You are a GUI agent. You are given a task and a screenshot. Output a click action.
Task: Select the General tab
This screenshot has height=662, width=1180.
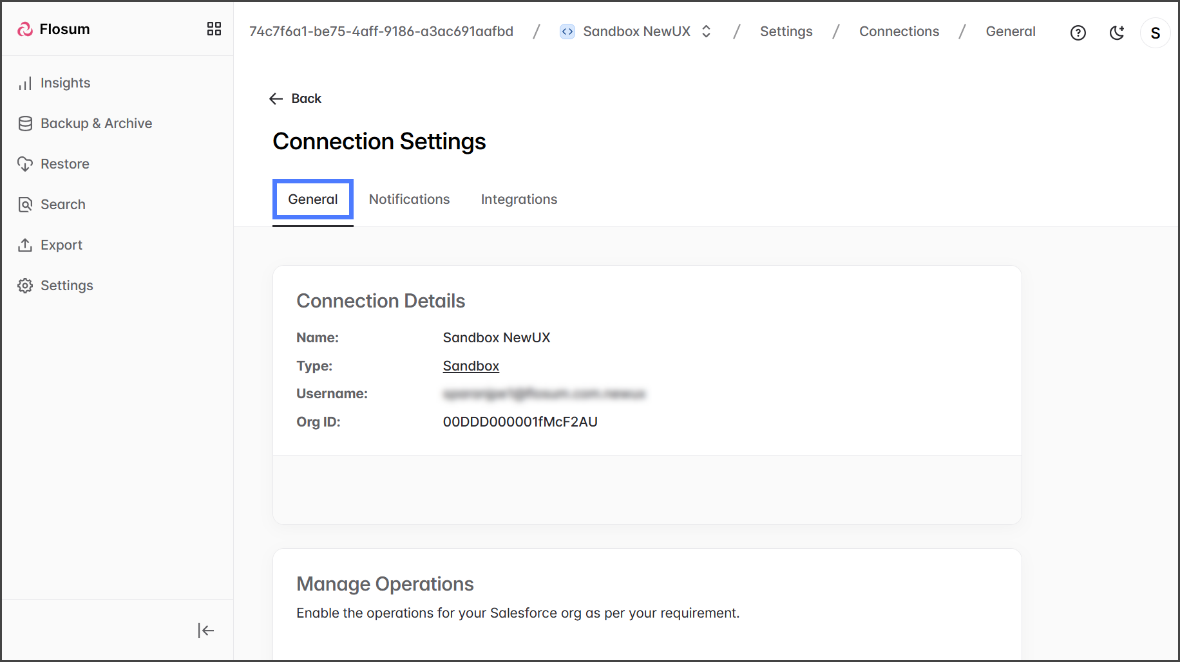313,199
